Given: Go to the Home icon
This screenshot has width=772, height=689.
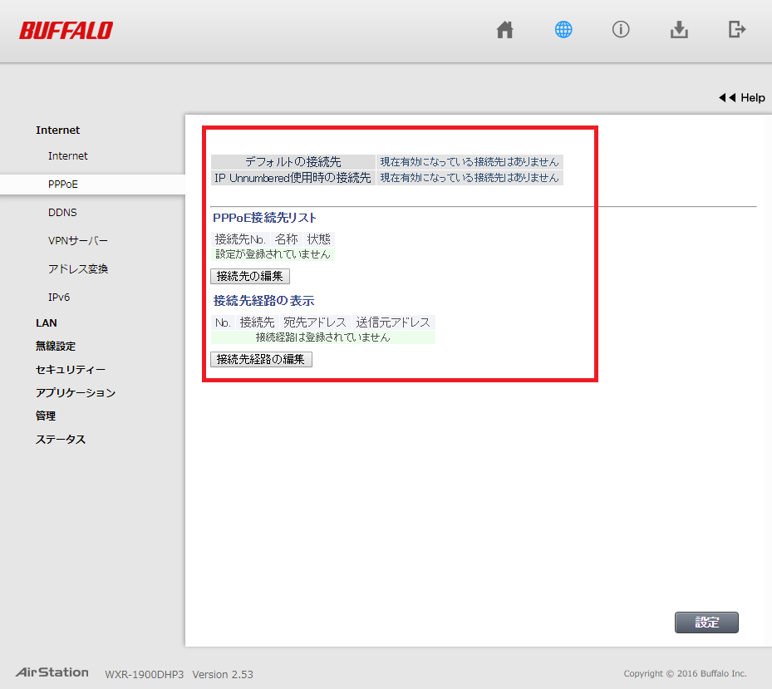Looking at the screenshot, I should (504, 30).
